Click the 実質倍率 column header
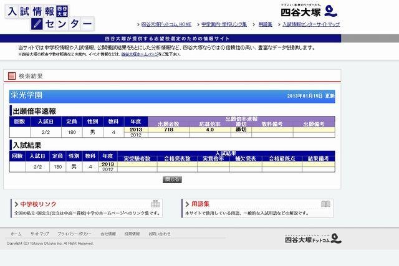This screenshot has height=266, width=399. point(213,159)
